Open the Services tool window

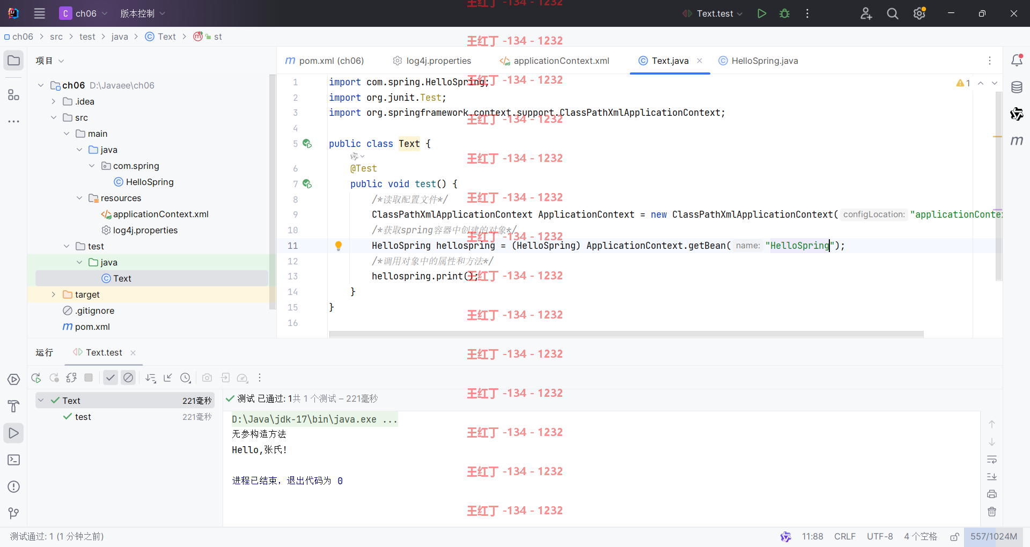point(14,380)
